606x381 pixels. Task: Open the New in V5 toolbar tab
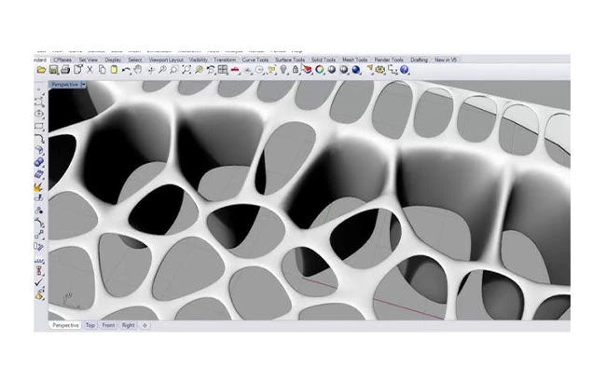[446, 60]
